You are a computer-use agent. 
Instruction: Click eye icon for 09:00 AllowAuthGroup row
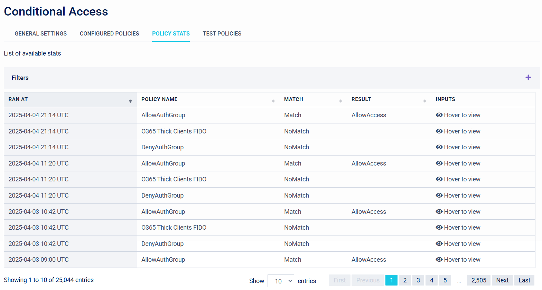point(439,260)
